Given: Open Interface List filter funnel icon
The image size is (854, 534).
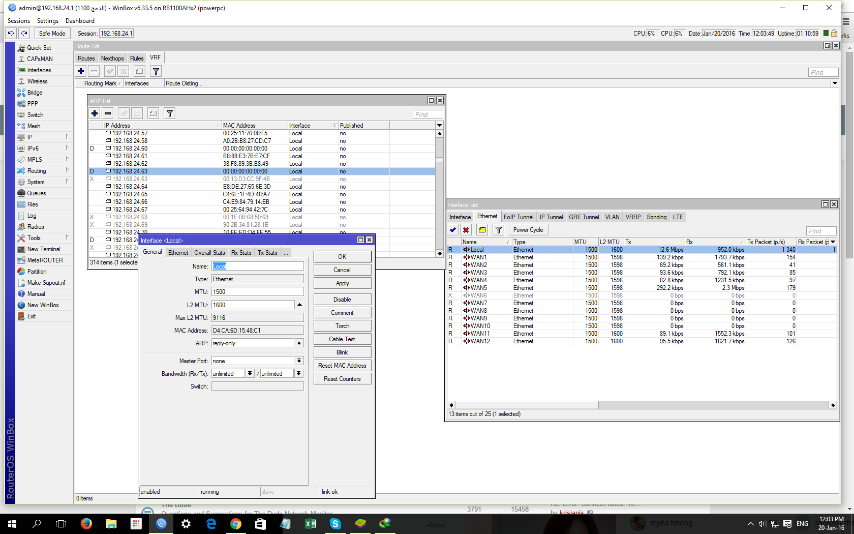Looking at the screenshot, I should tap(499, 230).
